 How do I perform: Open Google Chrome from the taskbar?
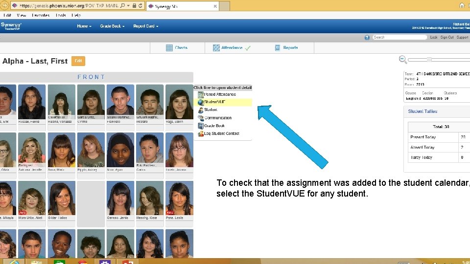coord(82,262)
